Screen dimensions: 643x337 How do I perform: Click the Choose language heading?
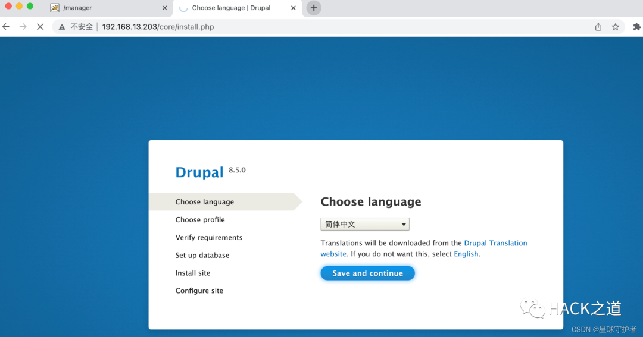(x=371, y=202)
